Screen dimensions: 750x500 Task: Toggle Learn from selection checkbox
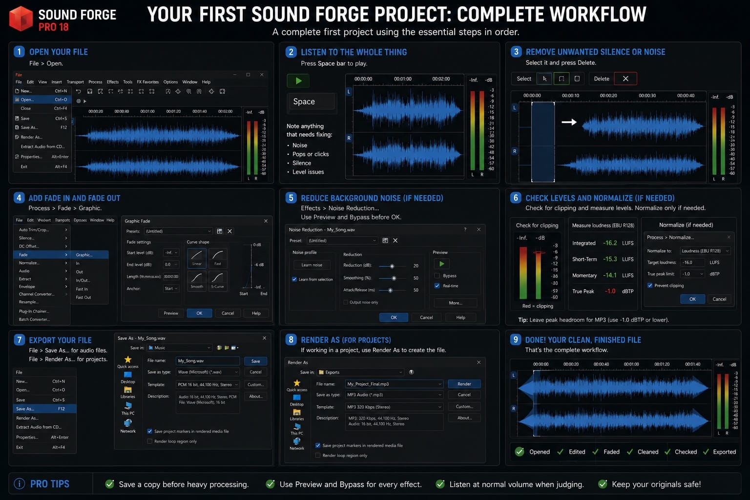pos(294,279)
